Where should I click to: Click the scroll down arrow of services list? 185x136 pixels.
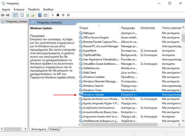(x=183, y=121)
